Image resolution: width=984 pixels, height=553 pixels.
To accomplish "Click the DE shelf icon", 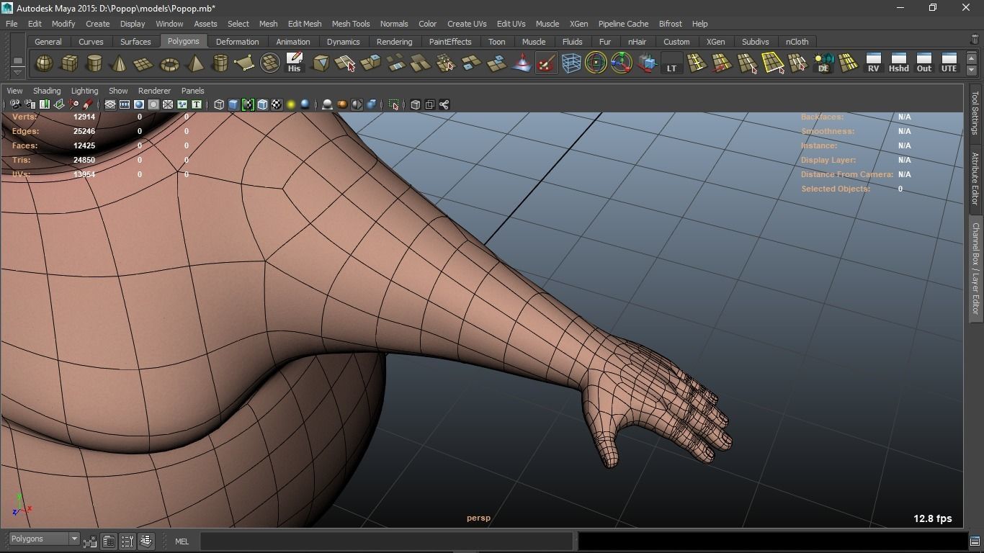I will [x=823, y=64].
